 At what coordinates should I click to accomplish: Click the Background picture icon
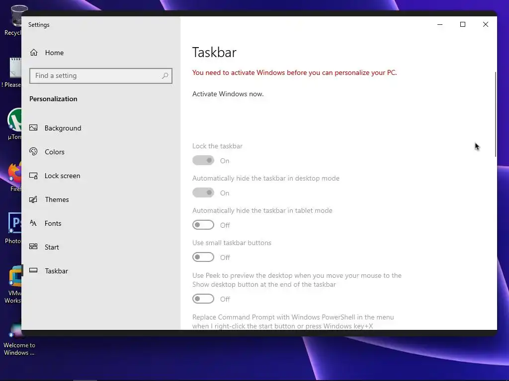tap(33, 127)
